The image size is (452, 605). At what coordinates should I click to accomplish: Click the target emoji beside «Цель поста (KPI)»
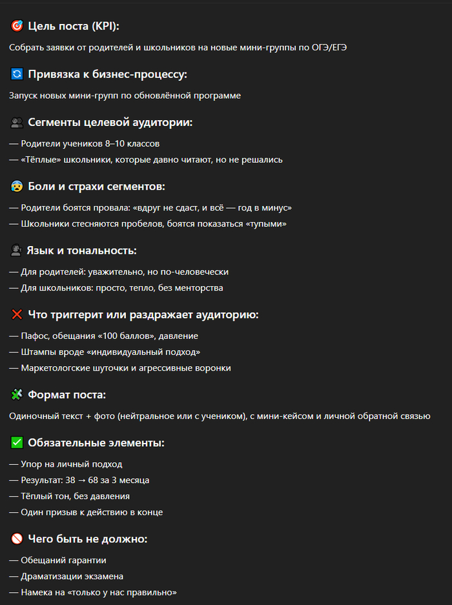point(17,26)
